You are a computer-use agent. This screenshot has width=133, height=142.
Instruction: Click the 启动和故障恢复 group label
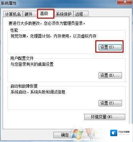point(24,86)
